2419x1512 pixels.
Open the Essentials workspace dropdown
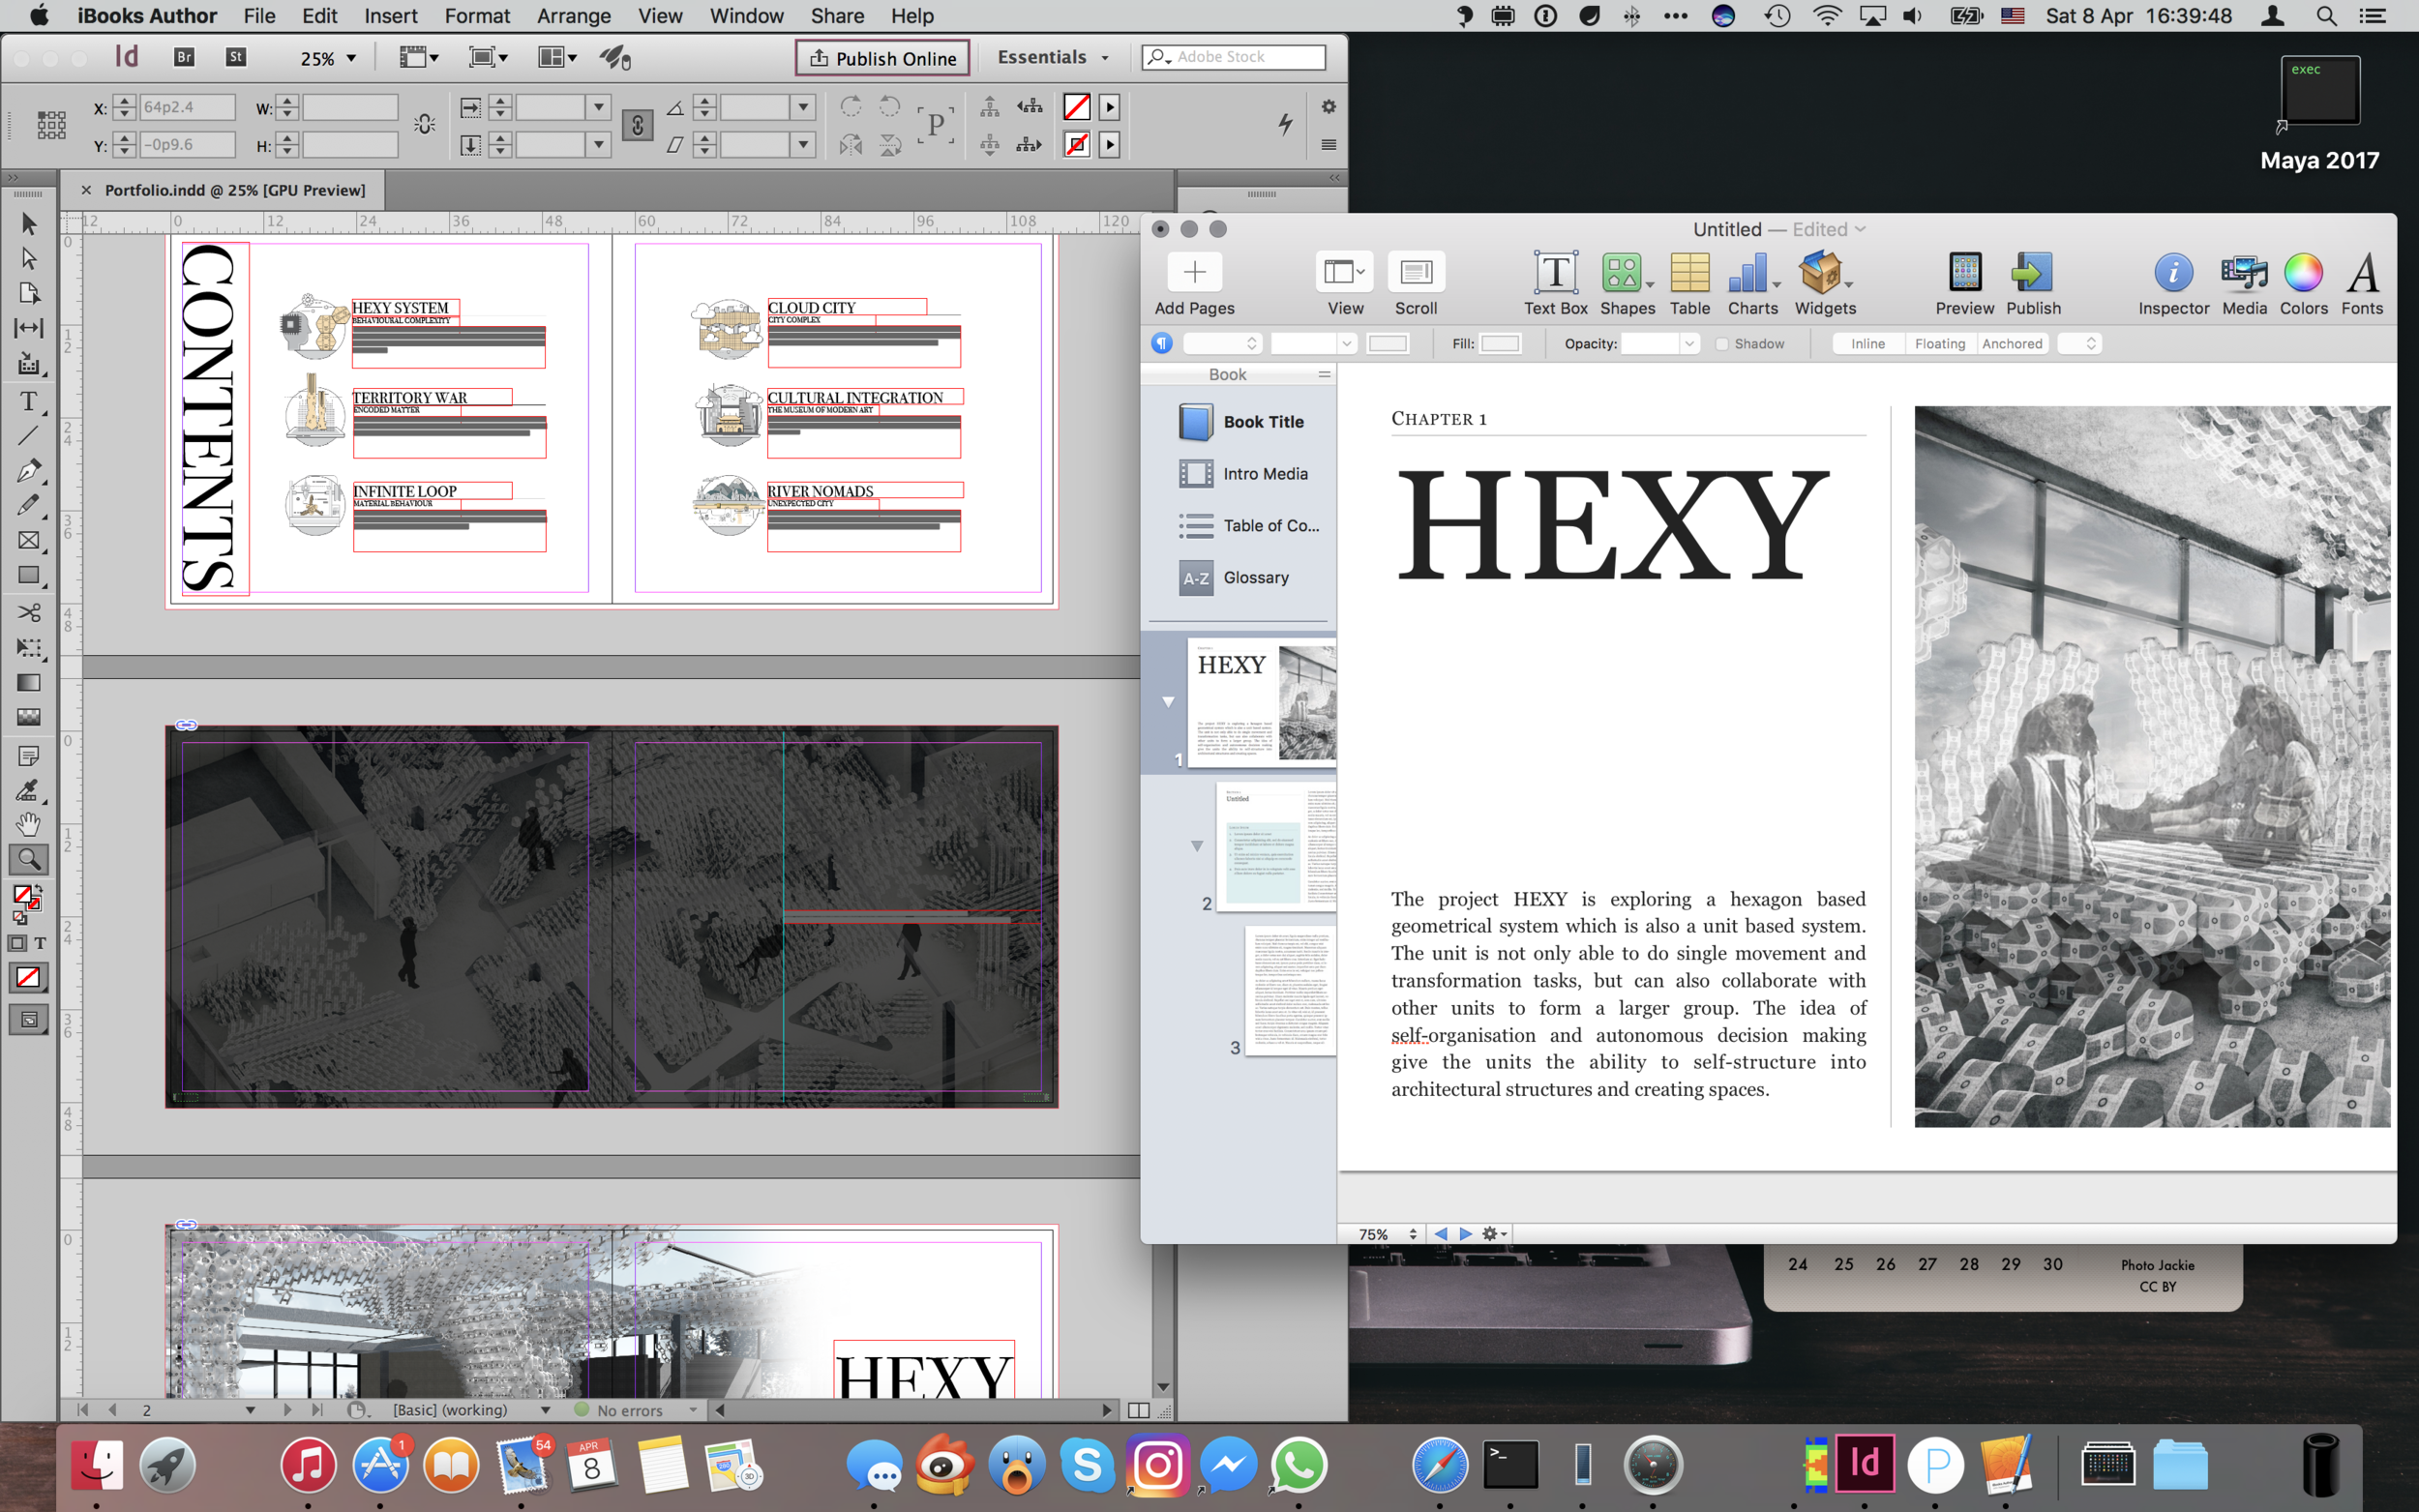pyautogui.click(x=1053, y=58)
